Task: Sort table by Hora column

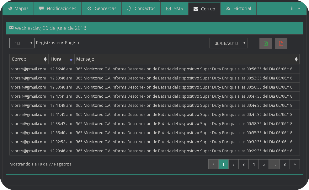Action: pos(61,59)
